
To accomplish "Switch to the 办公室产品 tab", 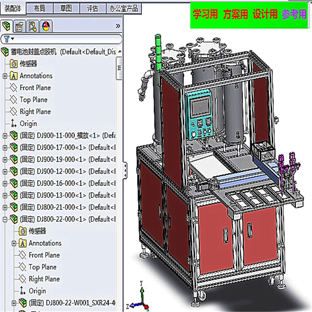I will 124,8.
